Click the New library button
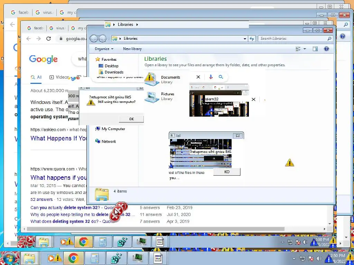Viewport: 354px width, 265px height. (x=132, y=49)
